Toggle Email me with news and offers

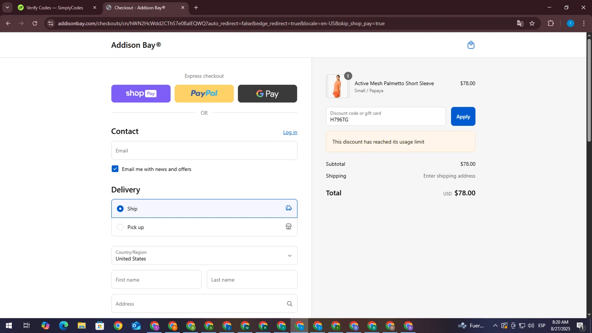click(115, 169)
